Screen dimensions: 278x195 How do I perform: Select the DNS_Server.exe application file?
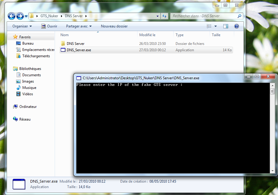point(79,50)
